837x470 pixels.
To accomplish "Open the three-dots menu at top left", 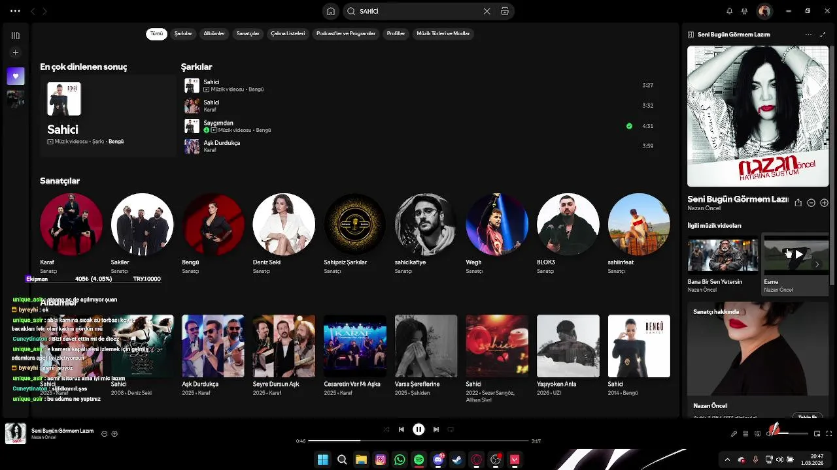I will (15, 11).
